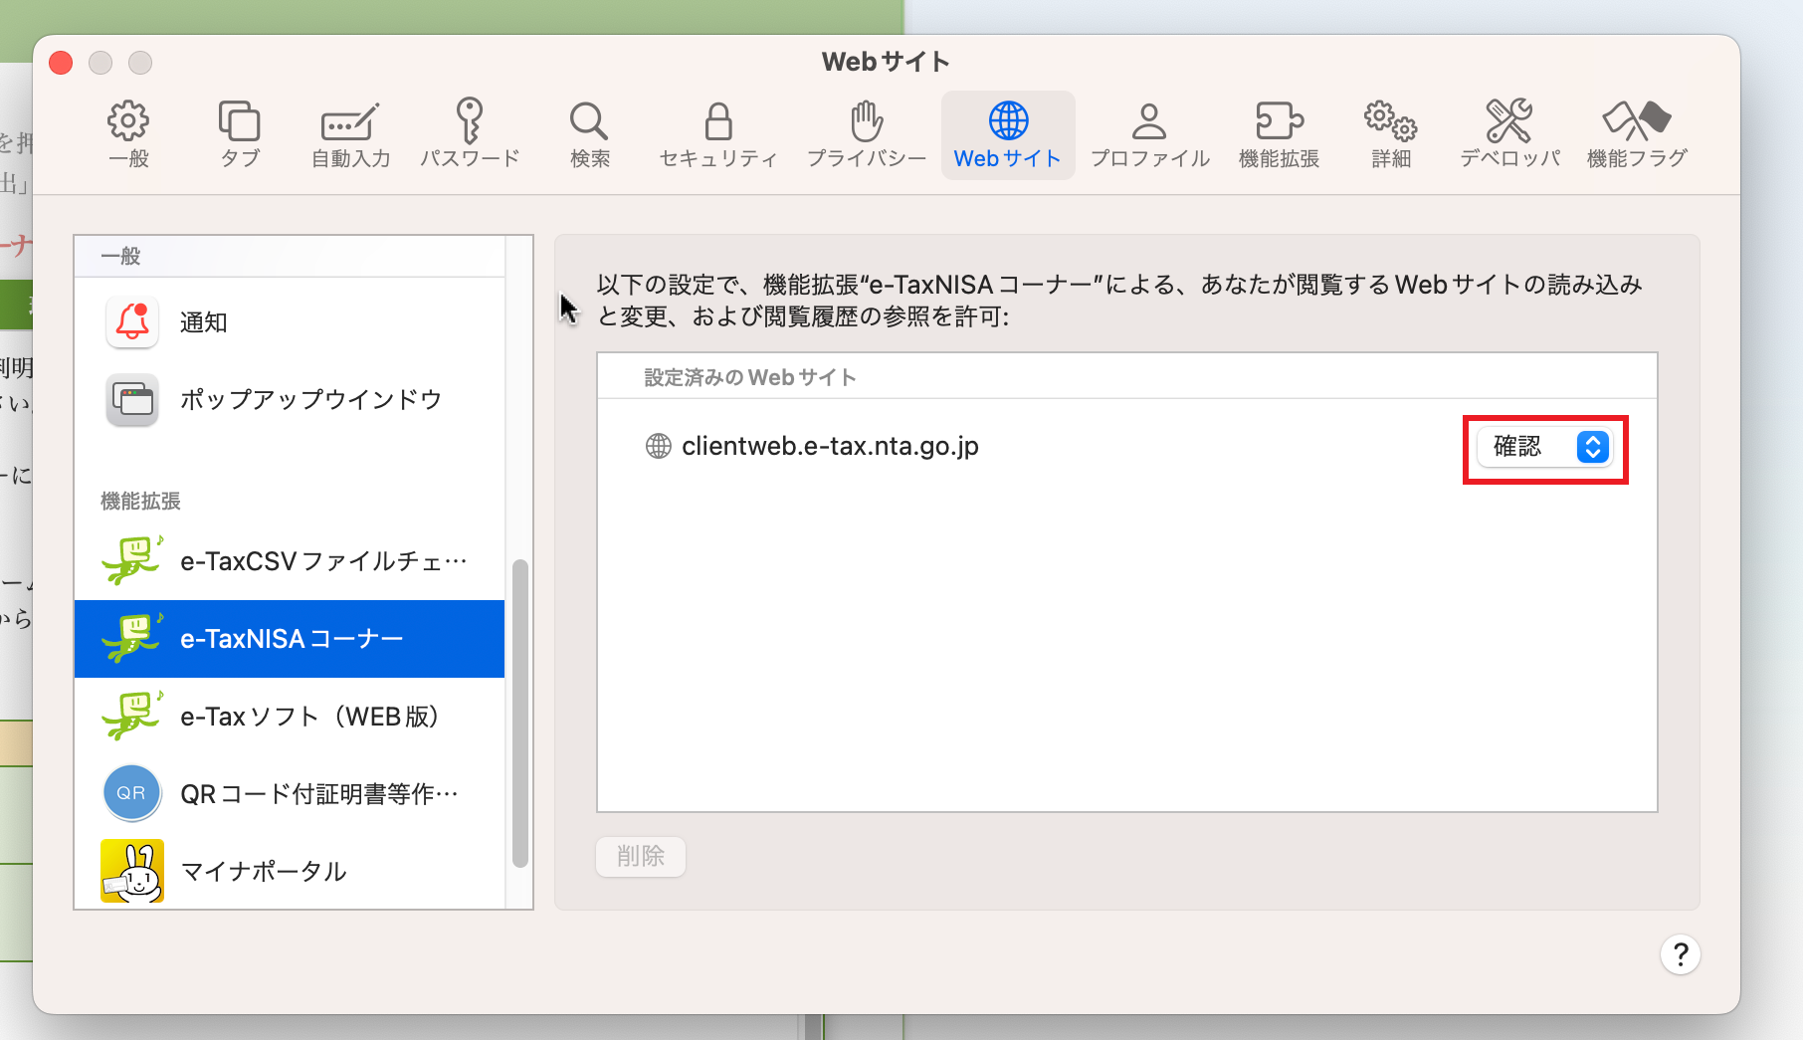Click the e-Taxソフト（WEB版） mascot icon

coord(132,716)
